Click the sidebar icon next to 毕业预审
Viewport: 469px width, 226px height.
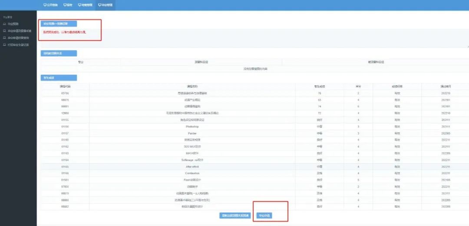(x=4, y=24)
